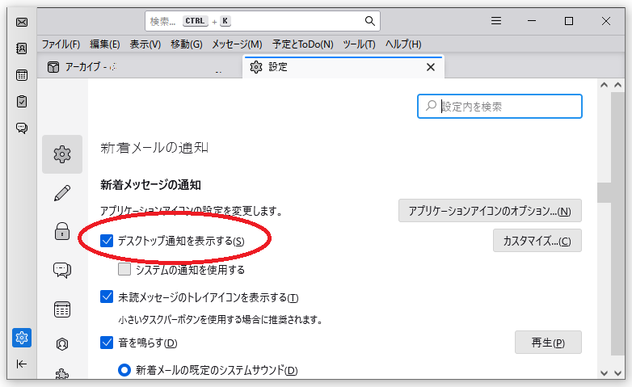Click 新着メールの通知 section title

154,148
